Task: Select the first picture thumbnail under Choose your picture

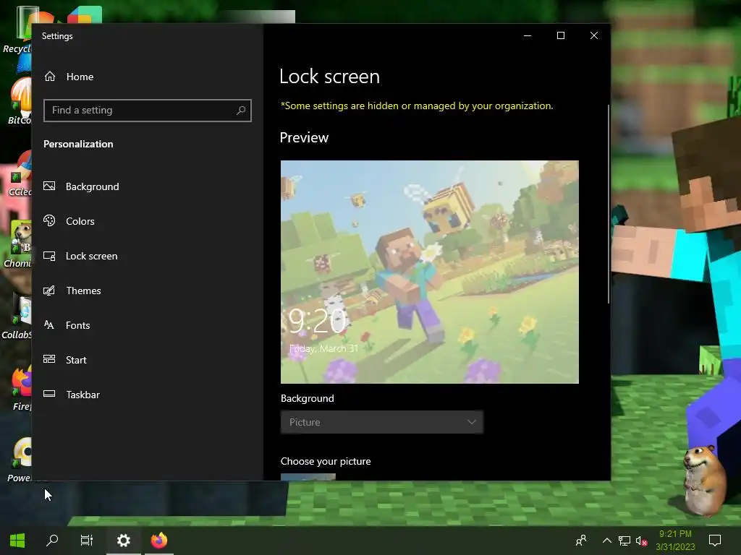Action: pos(308,477)
